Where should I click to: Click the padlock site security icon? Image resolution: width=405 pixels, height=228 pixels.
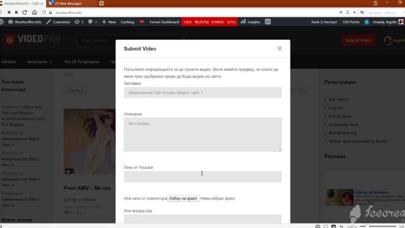click(x=51, y=13)
